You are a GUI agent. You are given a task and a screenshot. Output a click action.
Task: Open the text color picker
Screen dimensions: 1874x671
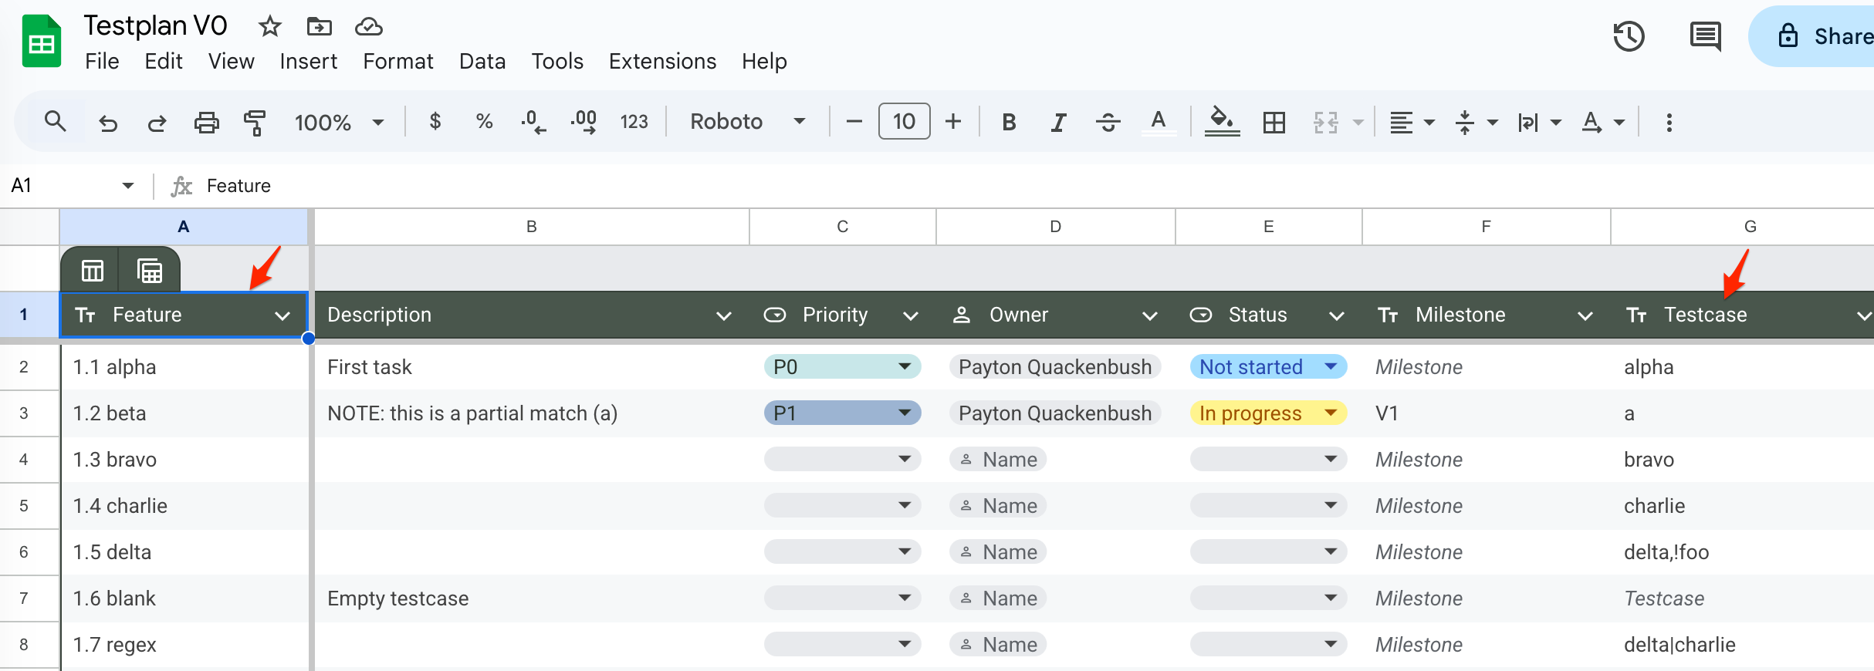point(1159,122)
